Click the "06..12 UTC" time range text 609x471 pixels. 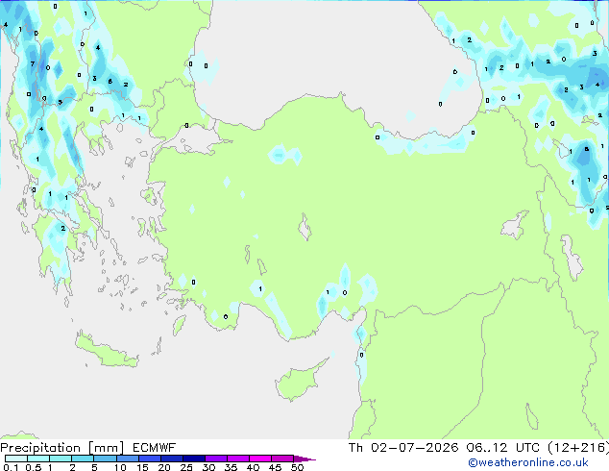point(503,448)
